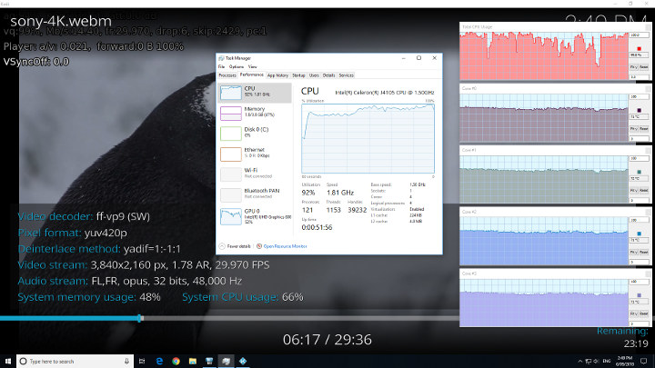Open the Action Center notifications icon
655x368 pixels.
point(644,362)
